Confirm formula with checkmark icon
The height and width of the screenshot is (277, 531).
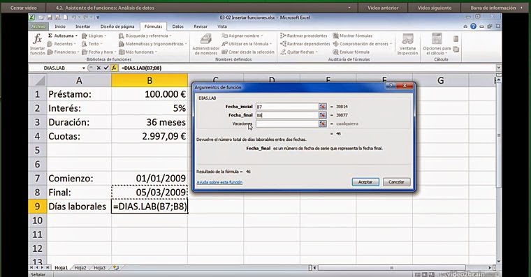pos(106,68)
